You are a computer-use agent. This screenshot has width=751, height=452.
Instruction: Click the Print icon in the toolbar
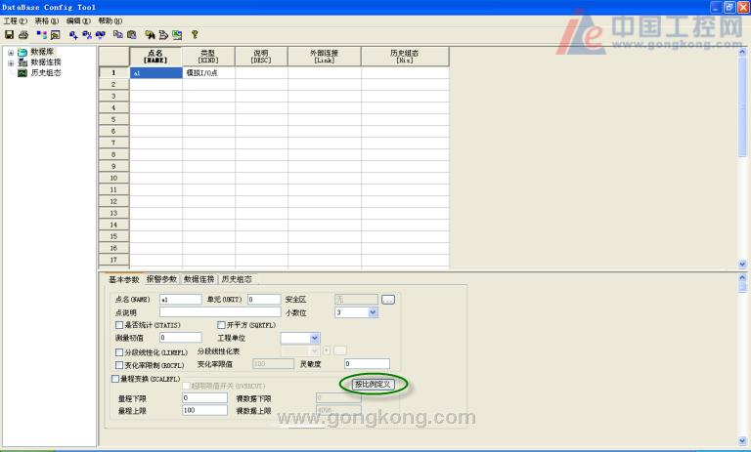coord(22,34)
